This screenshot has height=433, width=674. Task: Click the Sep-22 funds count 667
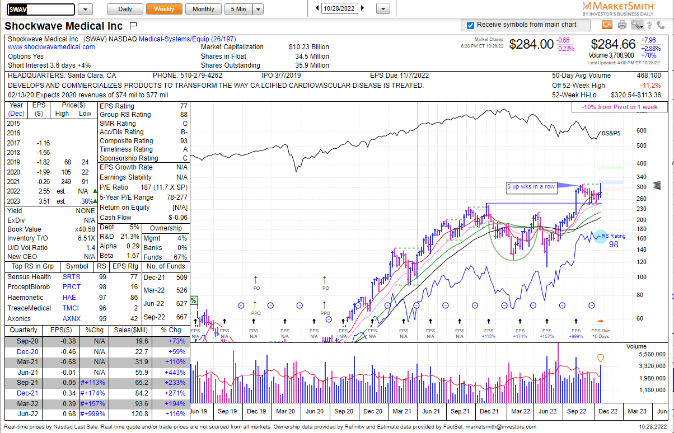[181, 318]
